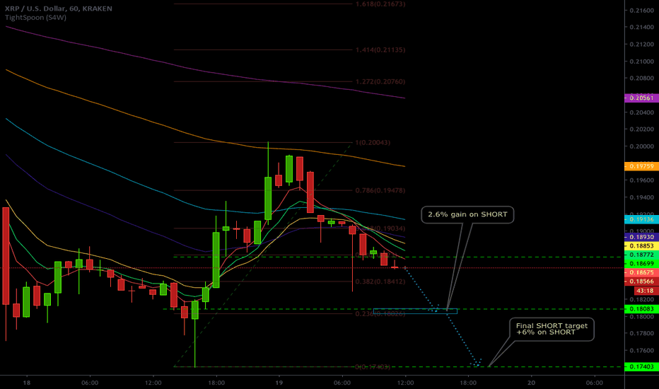Click the 1.414(0.21135) Fibonacci level label
The image size is (659, 389).
coord(380,50)
